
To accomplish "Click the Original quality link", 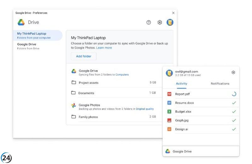I will coord(145,109).
